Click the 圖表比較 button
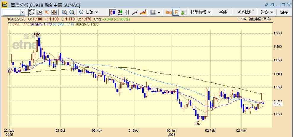The width and height of the screenshot is (294, 137). [x=245, y=12]
